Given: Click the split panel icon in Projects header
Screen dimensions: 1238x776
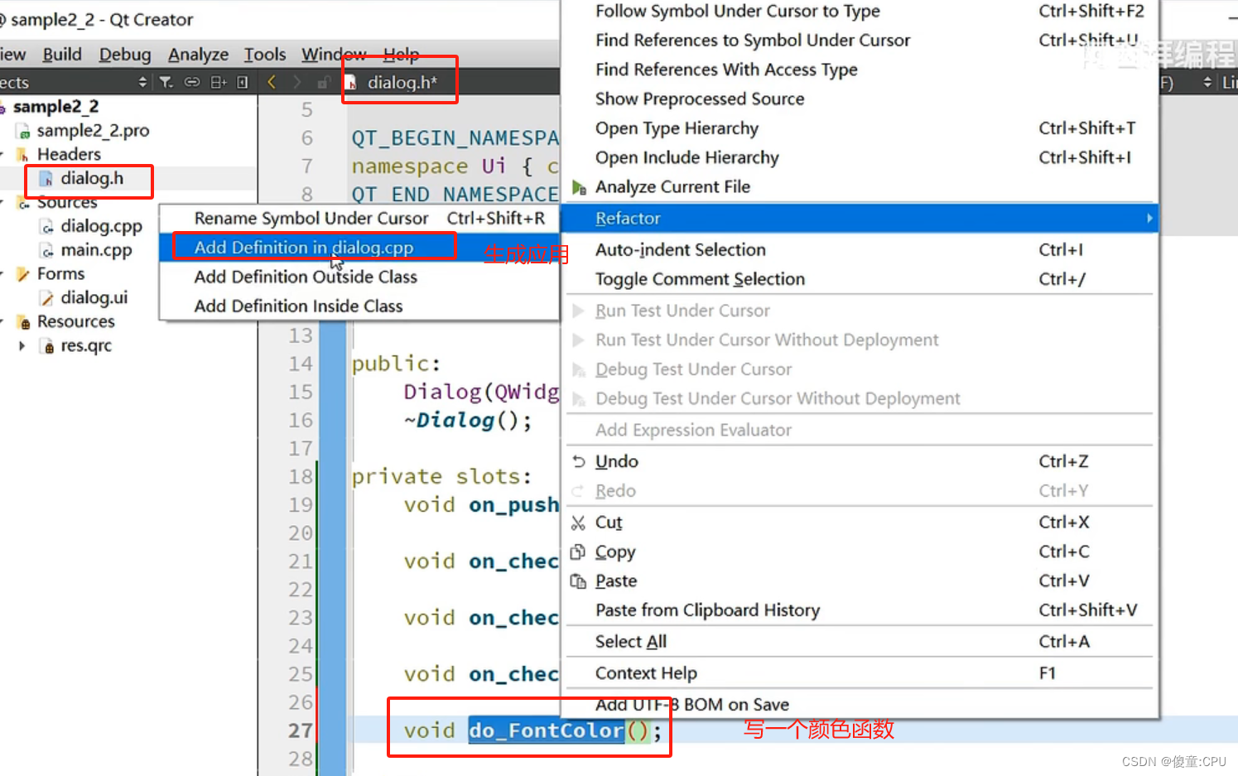Looking at the screenshot, I should pos(219,82).
